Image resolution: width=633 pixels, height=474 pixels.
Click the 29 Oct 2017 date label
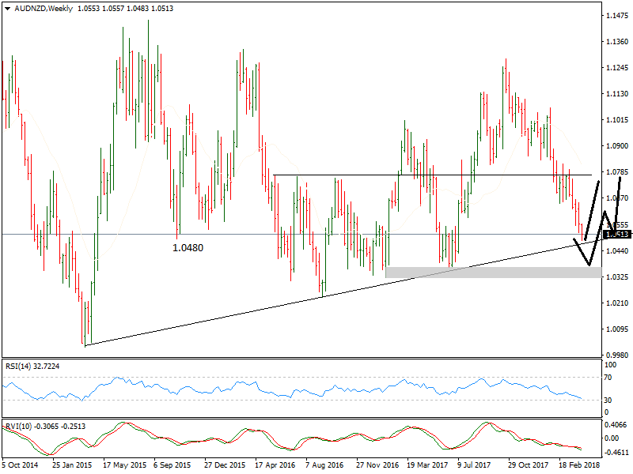coord(528,465)
